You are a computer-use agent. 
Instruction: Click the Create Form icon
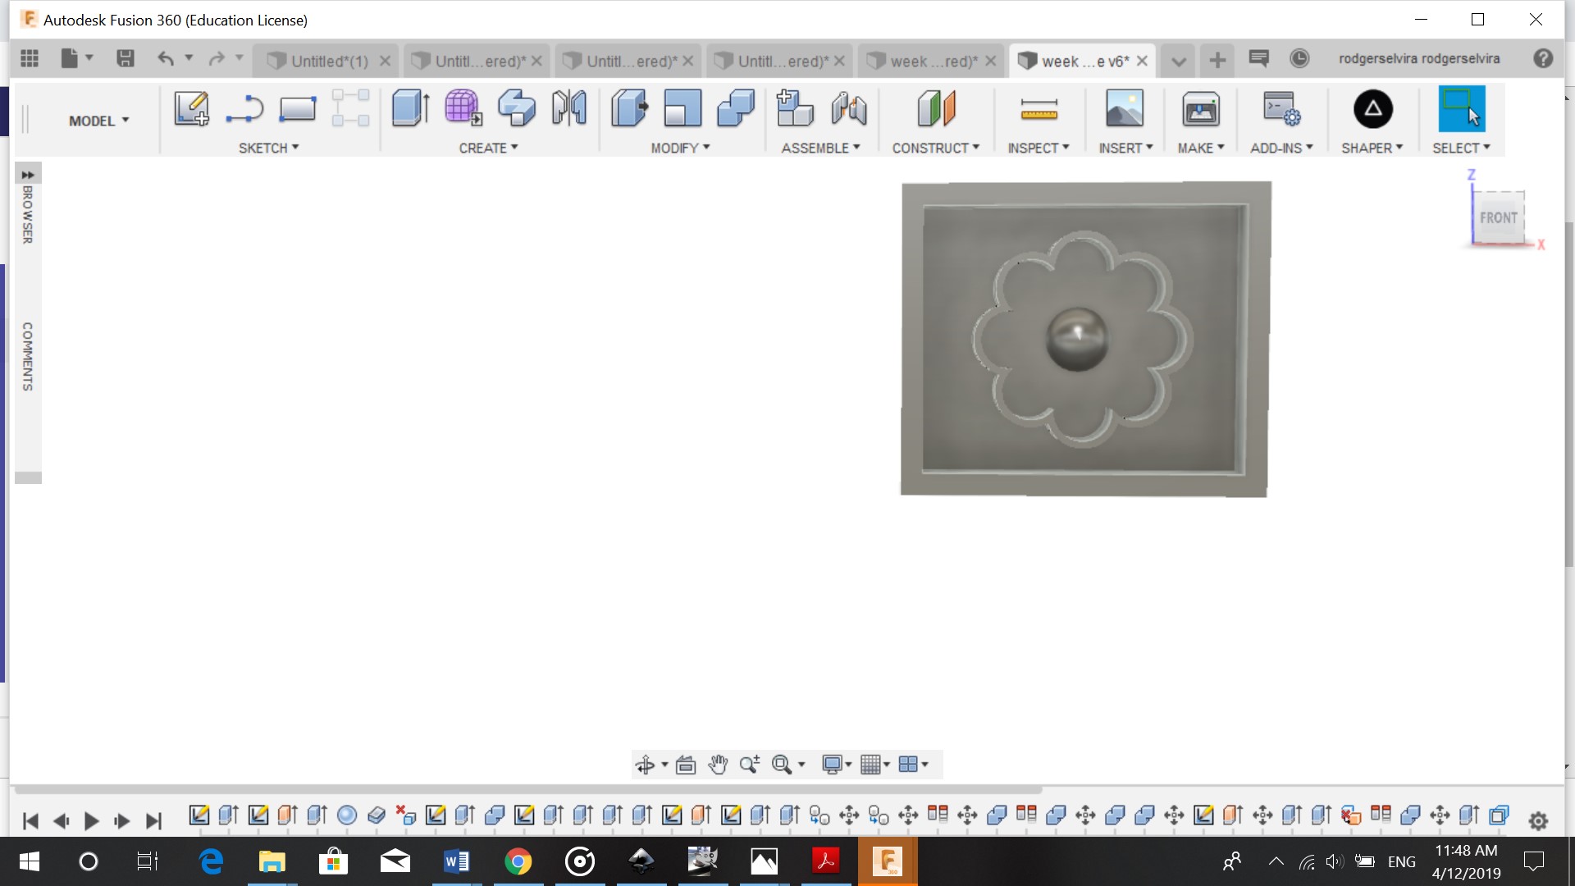(463, 108)
